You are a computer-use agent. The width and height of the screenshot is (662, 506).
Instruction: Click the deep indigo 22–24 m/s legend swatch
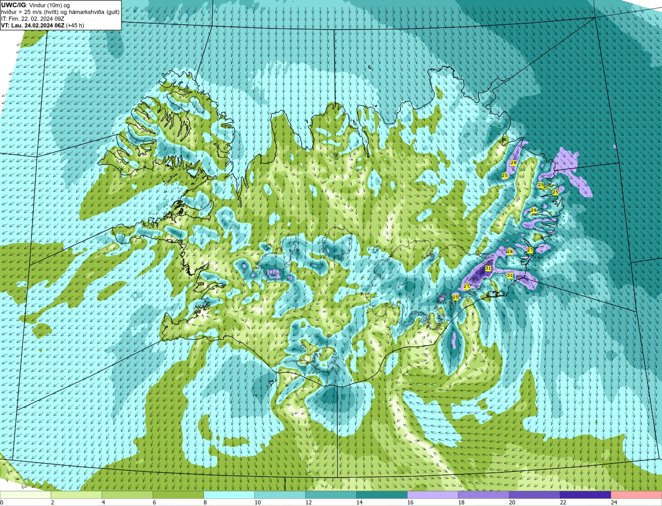click(585, 495)
